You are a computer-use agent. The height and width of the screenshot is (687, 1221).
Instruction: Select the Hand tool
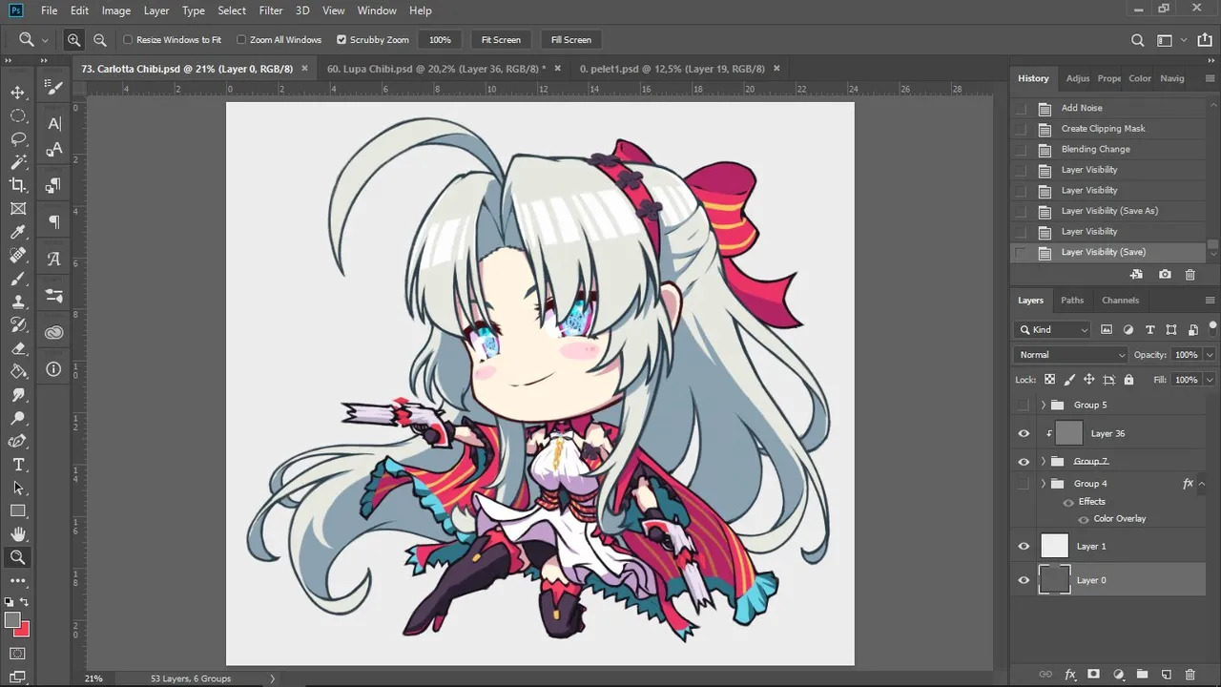click(18, 534)
